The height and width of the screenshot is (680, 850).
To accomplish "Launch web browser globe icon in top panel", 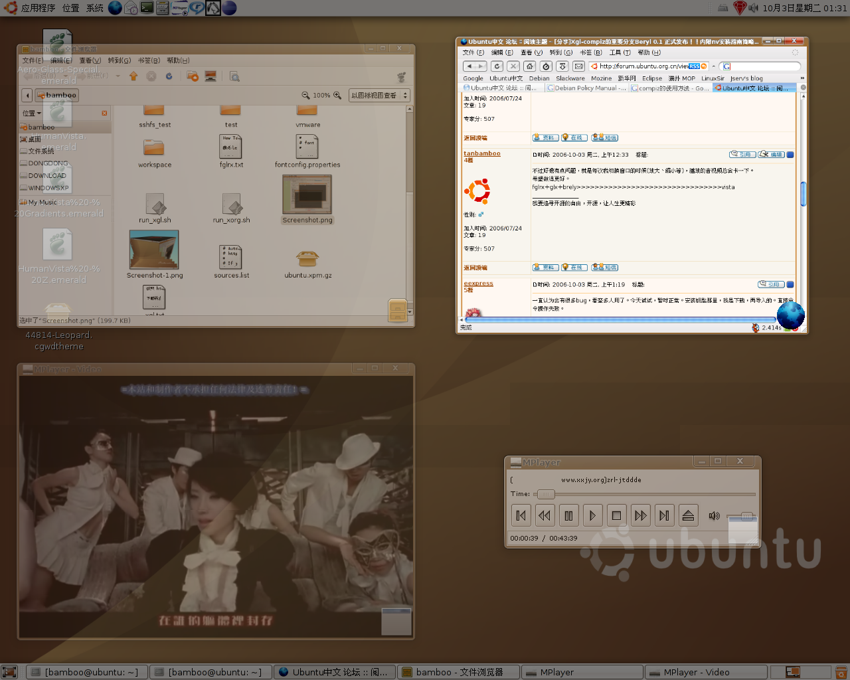I will [115, 8].
